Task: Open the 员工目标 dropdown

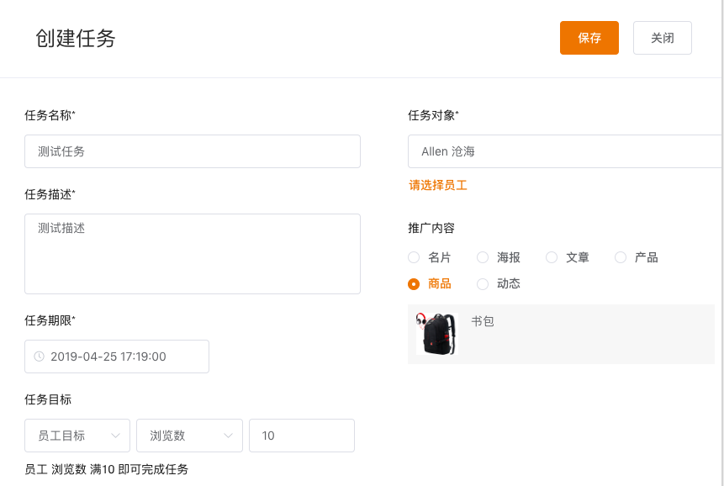Action: (x=77, y=436)
